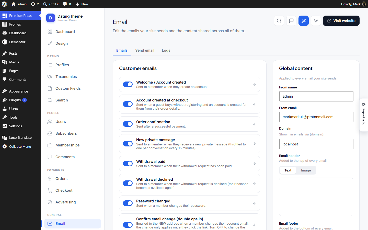Switch to the Send email tab

point(145,50)
